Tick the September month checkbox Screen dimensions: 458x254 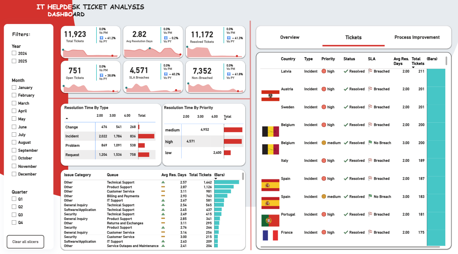(x=14, y=150)
